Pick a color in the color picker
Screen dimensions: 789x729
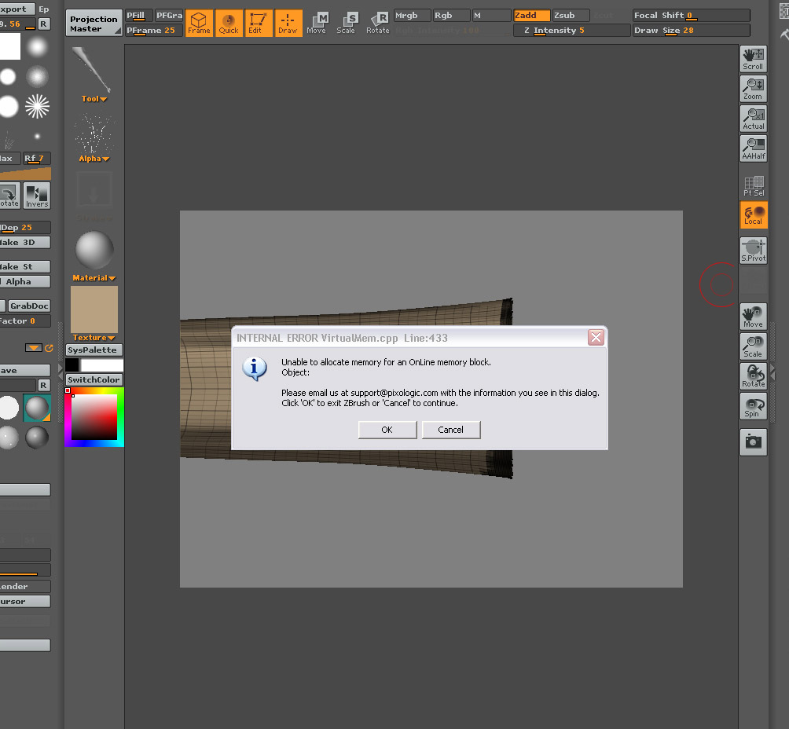[94, 417]
